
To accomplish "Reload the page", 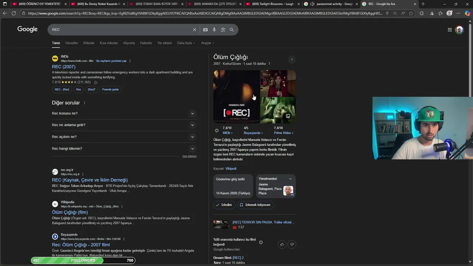I will pos(14,13).
